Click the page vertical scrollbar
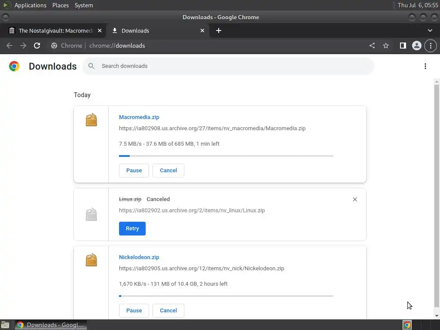The width and height of the screenshot is (440, 330). pyautogui.click(x=437, y=195)
